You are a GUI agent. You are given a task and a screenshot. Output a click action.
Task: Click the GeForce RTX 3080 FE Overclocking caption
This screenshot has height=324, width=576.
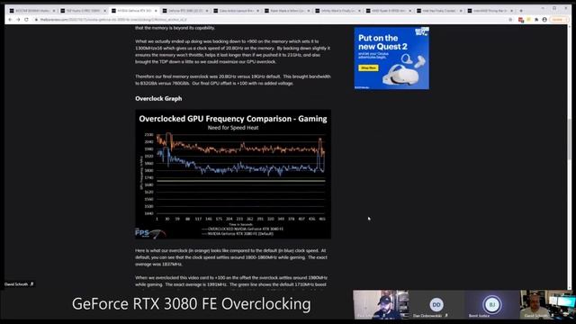coord(192,304)
